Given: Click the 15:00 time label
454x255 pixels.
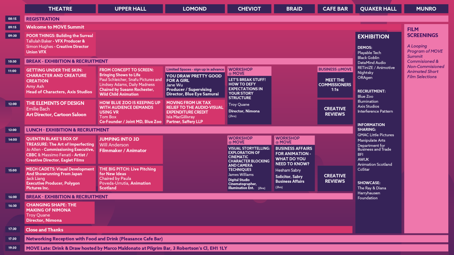Looking at the screenshot, I should tap(12, 170).
